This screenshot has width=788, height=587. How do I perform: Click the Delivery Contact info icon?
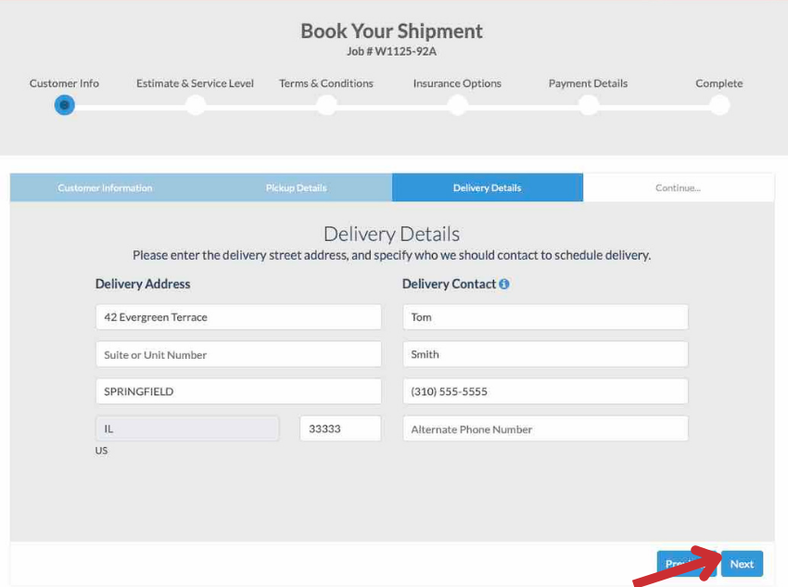pyautogui.click(x=504, y=285)
